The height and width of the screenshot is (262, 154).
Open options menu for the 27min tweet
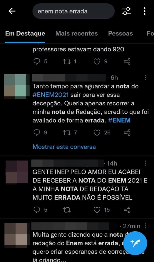pyautogui.click(x=145, y=226)
